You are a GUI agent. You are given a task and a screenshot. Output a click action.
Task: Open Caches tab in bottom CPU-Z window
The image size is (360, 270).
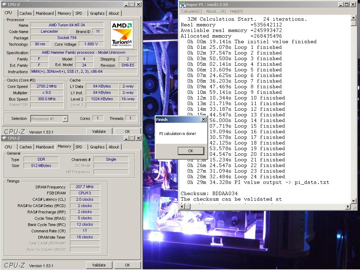[25, 147]
